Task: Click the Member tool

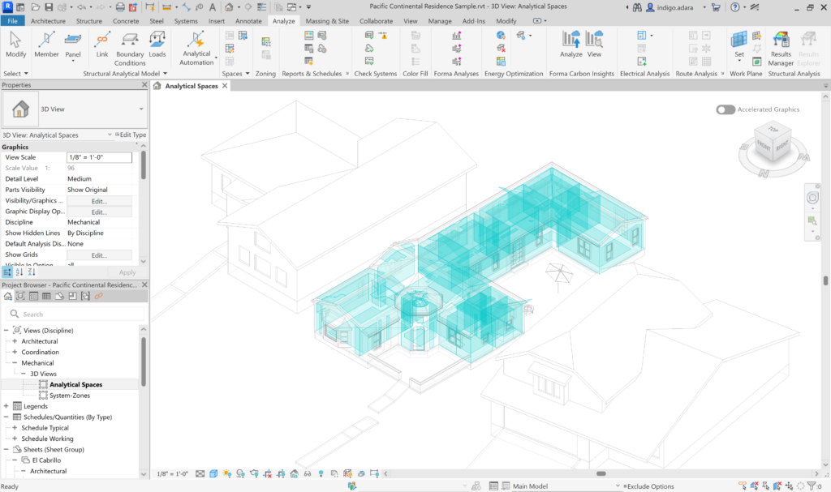Action: 46,45
